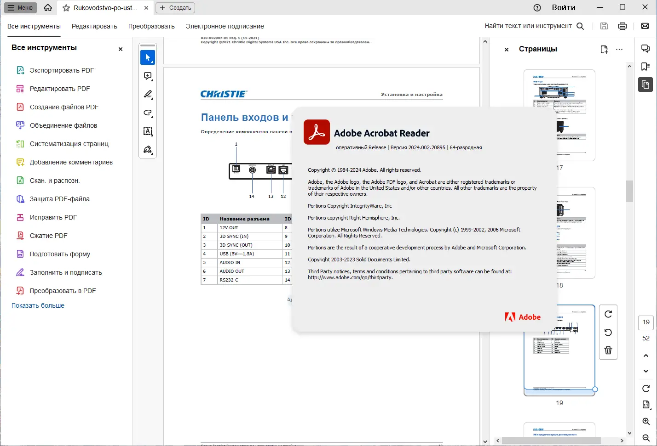Click the thumbnails panel vertical scrollbar thumb
The image size is (657, 446).
click(x=629, y=191)
